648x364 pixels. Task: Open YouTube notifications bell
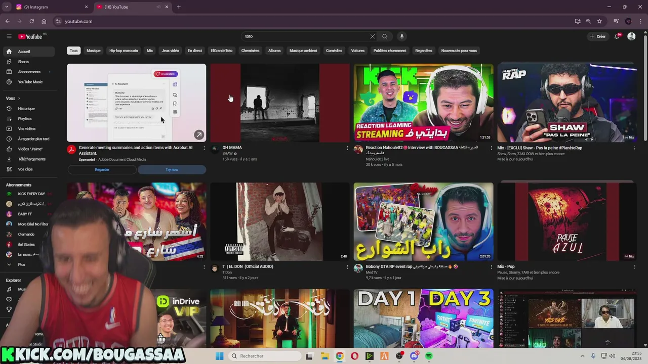pyautogui.click(x=617, y=36)
